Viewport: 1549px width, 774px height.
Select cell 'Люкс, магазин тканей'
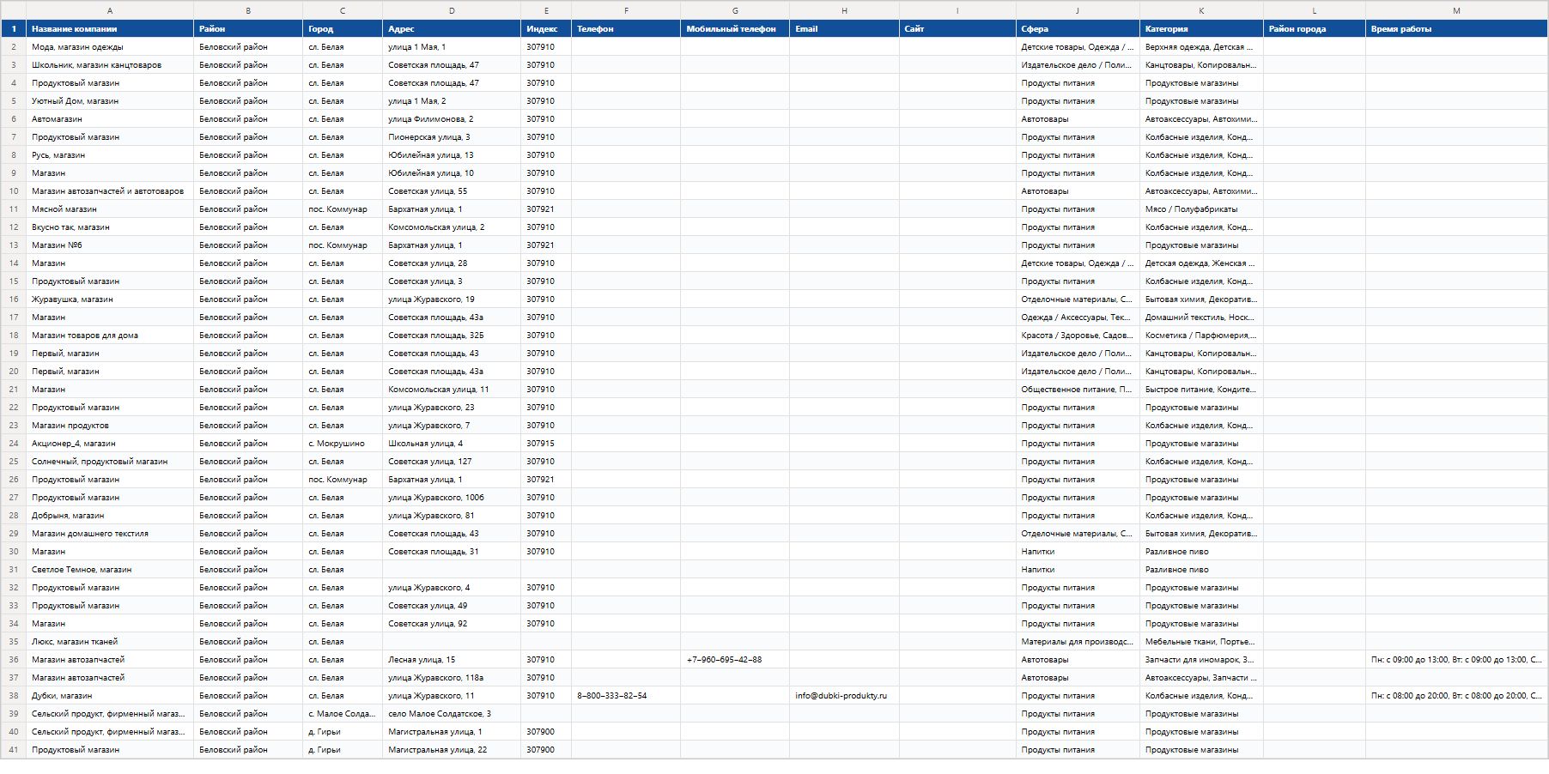[x=110, y=642]
